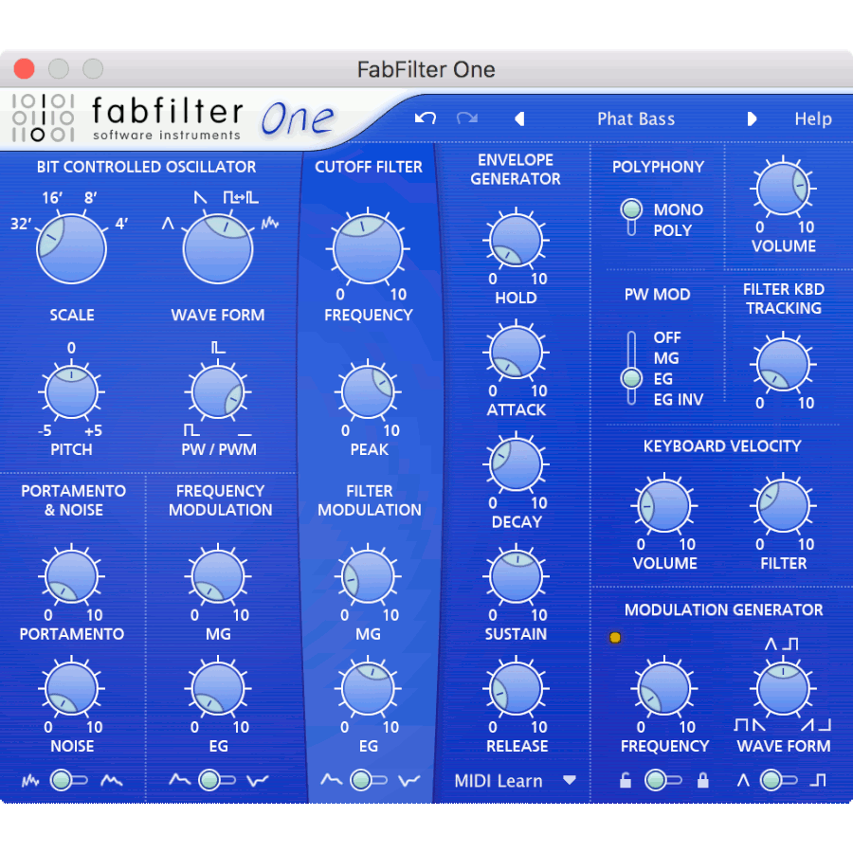Click the filter PEAK knob

369,391
